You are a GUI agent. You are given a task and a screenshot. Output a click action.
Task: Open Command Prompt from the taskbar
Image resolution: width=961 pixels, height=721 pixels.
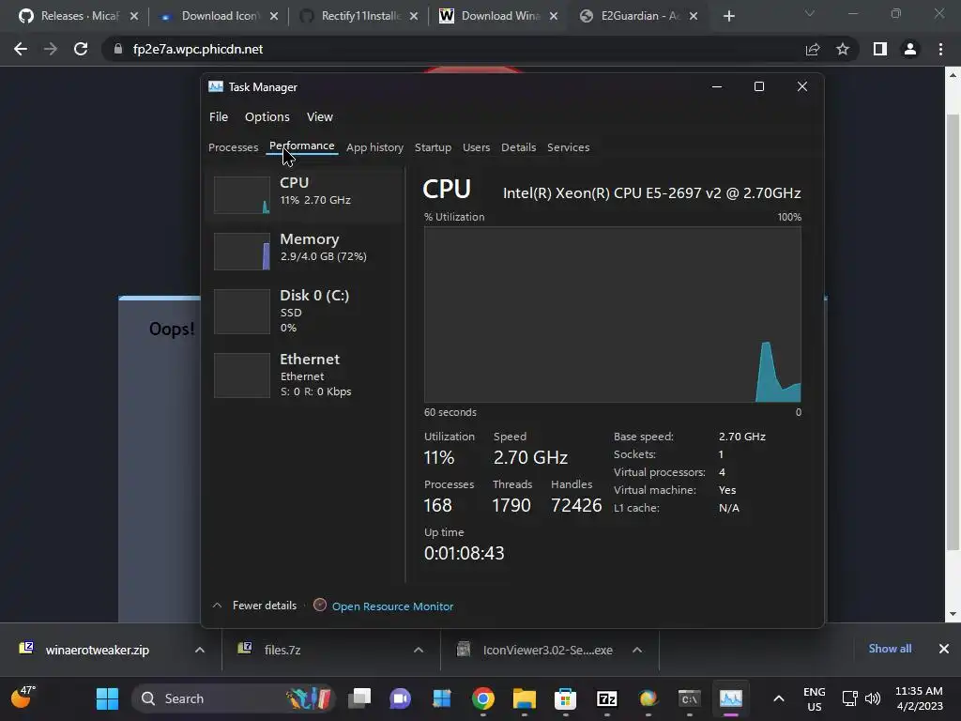tap(689, 698)
